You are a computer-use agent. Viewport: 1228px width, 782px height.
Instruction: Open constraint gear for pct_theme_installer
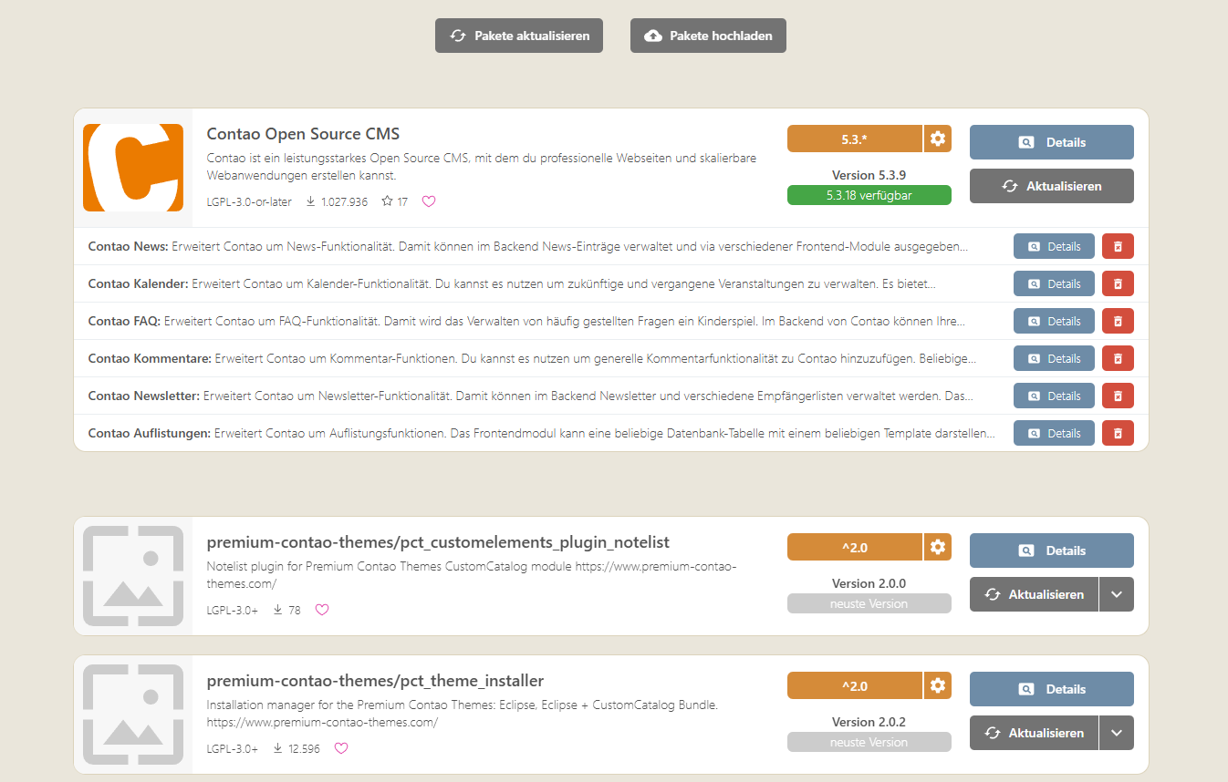pos(938,685)
